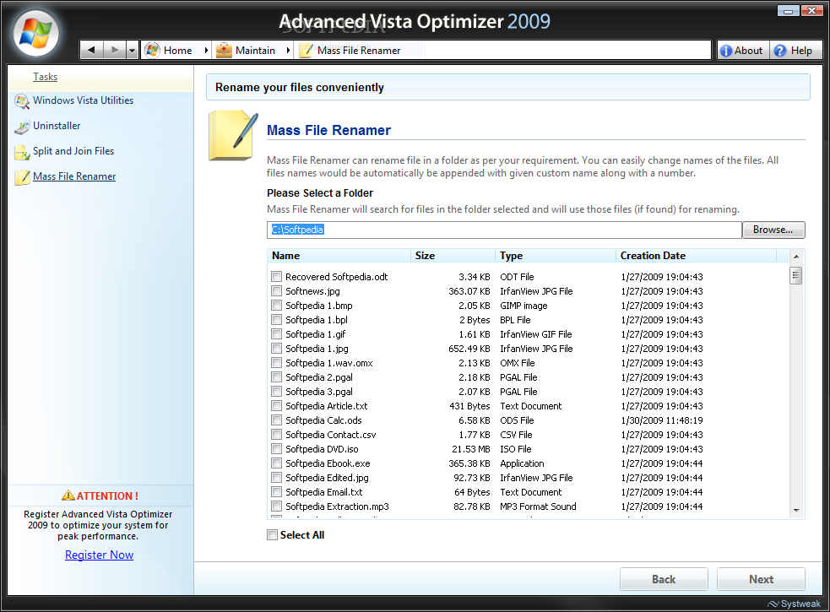Click the Split and Join Files icon
This screenshot has width=830, height=612.
pos(22,152)
